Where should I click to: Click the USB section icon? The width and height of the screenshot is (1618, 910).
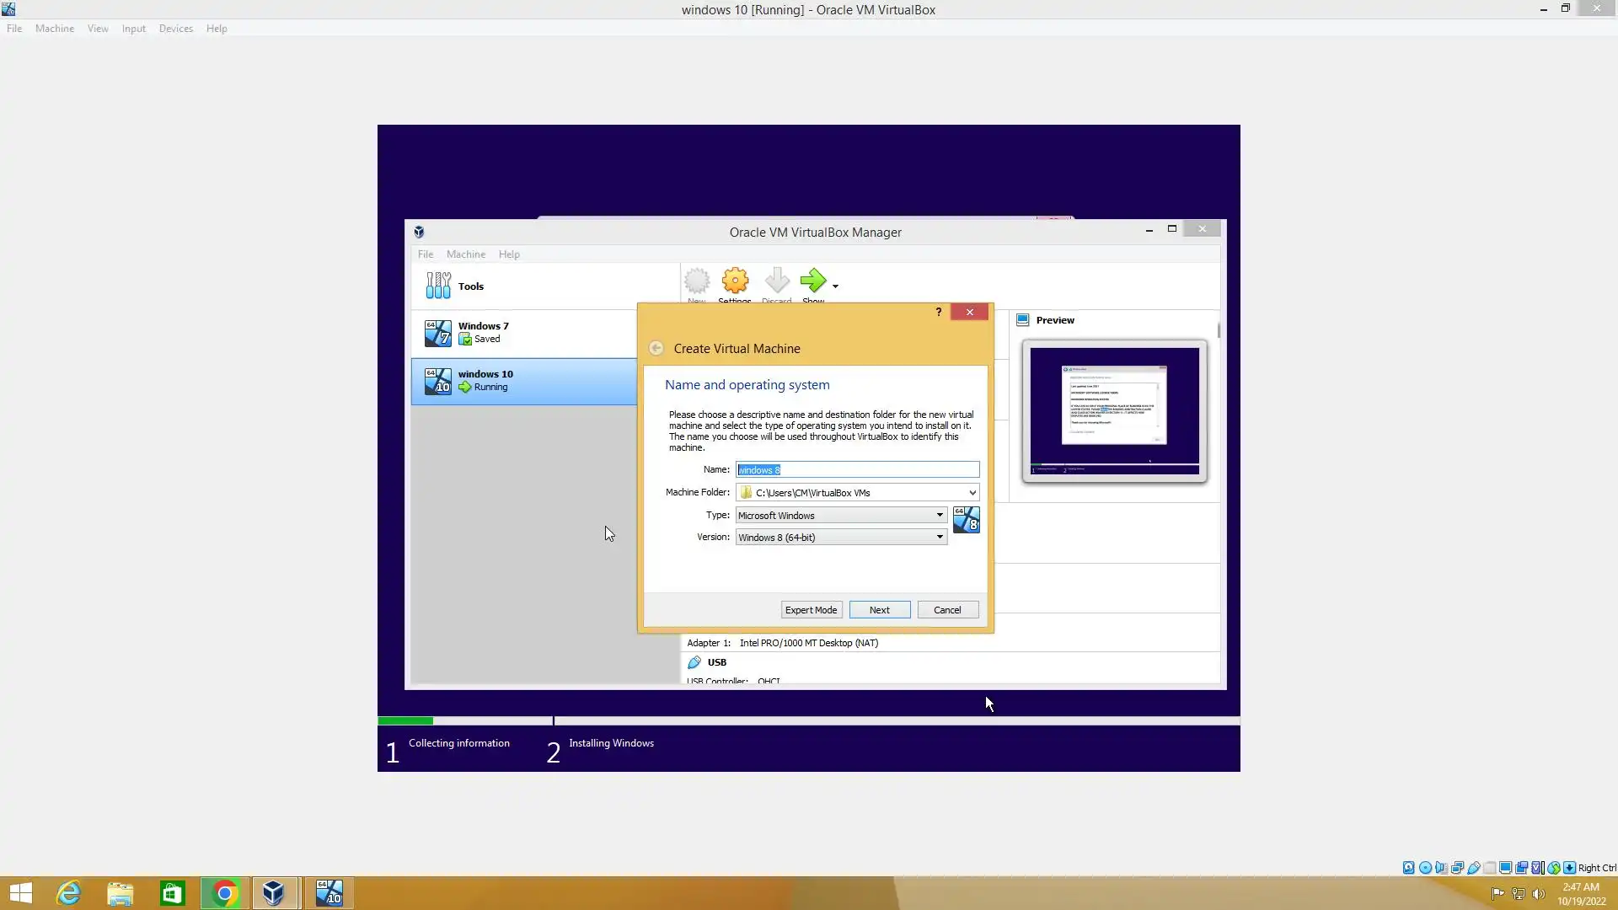point(694,662)
